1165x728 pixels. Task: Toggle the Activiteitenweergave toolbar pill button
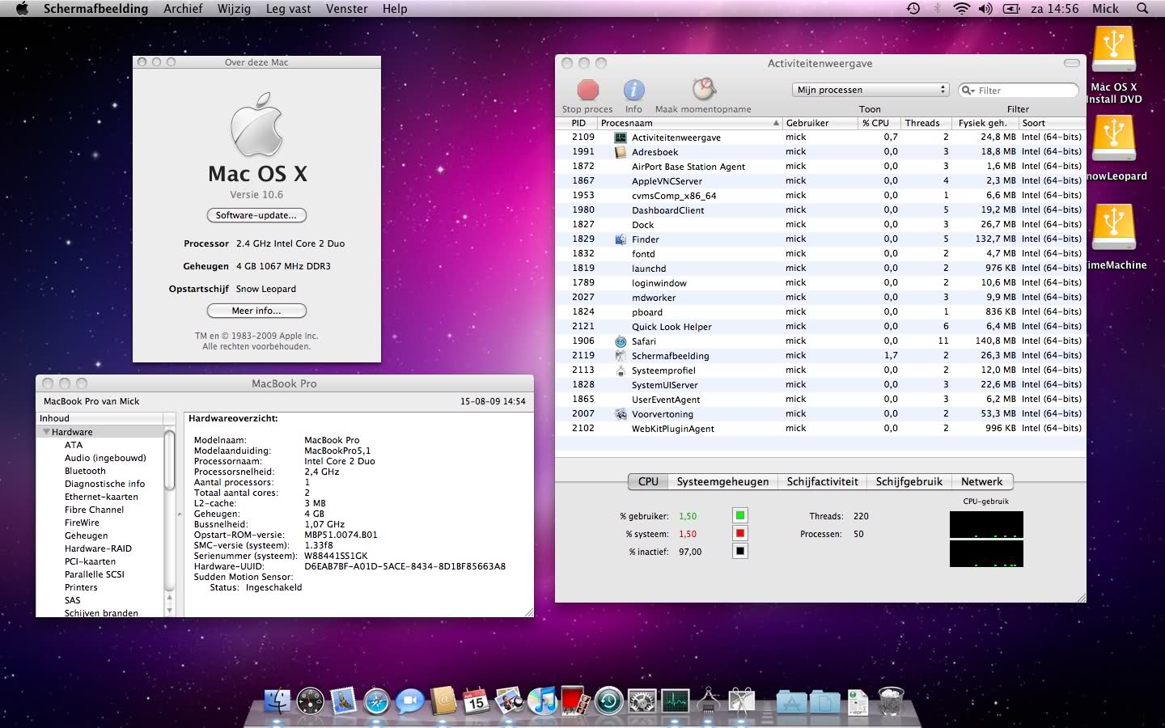pyautogui.click(x=1071, y=63)
